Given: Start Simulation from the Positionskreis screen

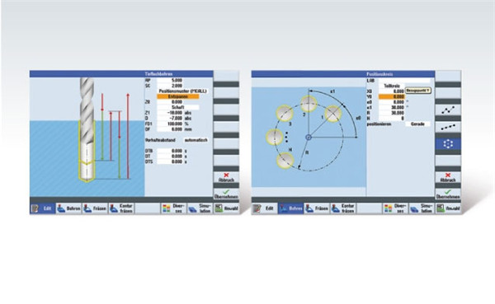Looking at the screenshot, I should [422, 208].
